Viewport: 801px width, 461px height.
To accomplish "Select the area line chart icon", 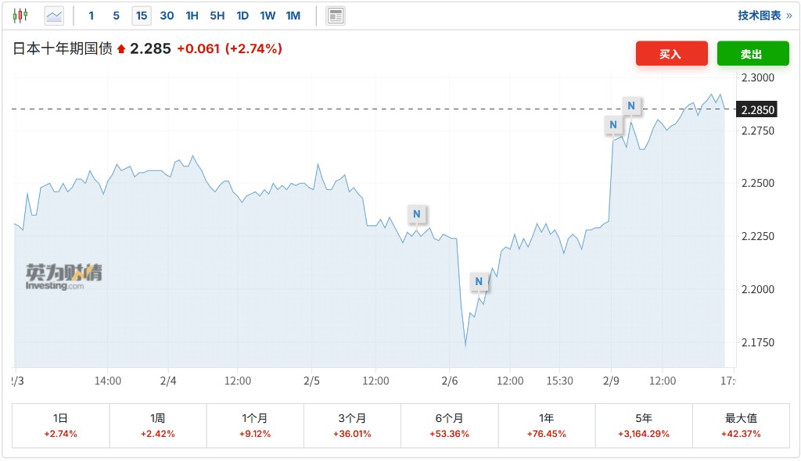I will [x=54, y=16].
